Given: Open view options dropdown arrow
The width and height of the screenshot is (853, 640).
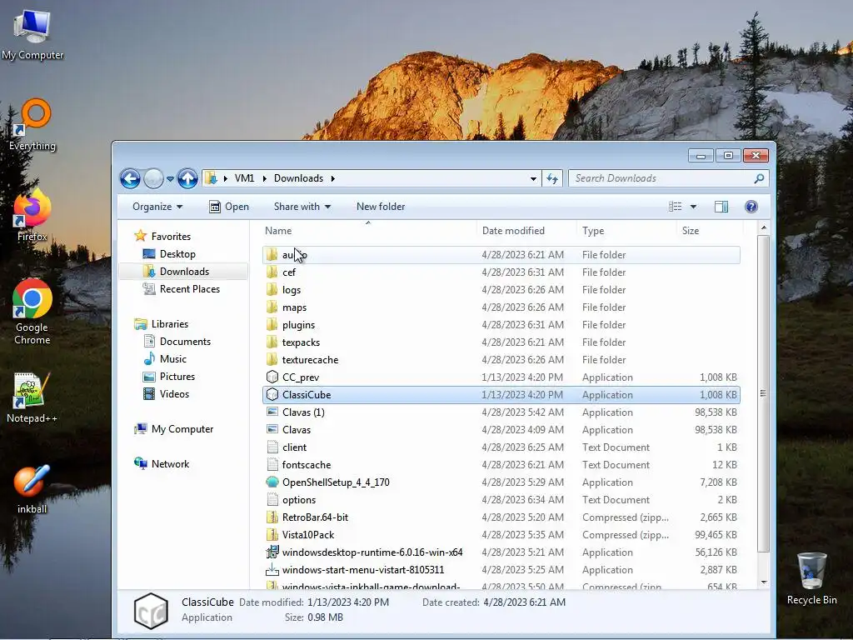Looking at the screenshot, I should click(693, 207).
